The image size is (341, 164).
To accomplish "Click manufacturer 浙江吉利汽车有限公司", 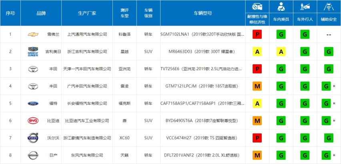I will (87, 51).
